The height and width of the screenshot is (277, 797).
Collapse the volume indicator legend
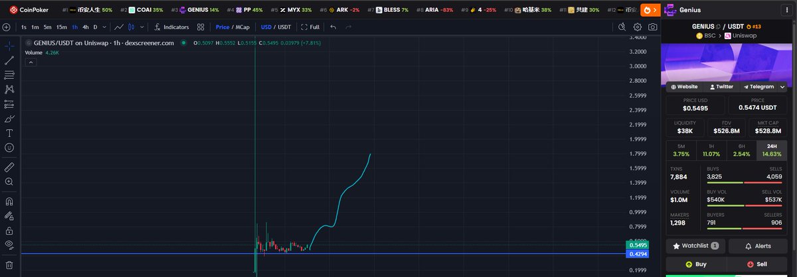point(31,62)
